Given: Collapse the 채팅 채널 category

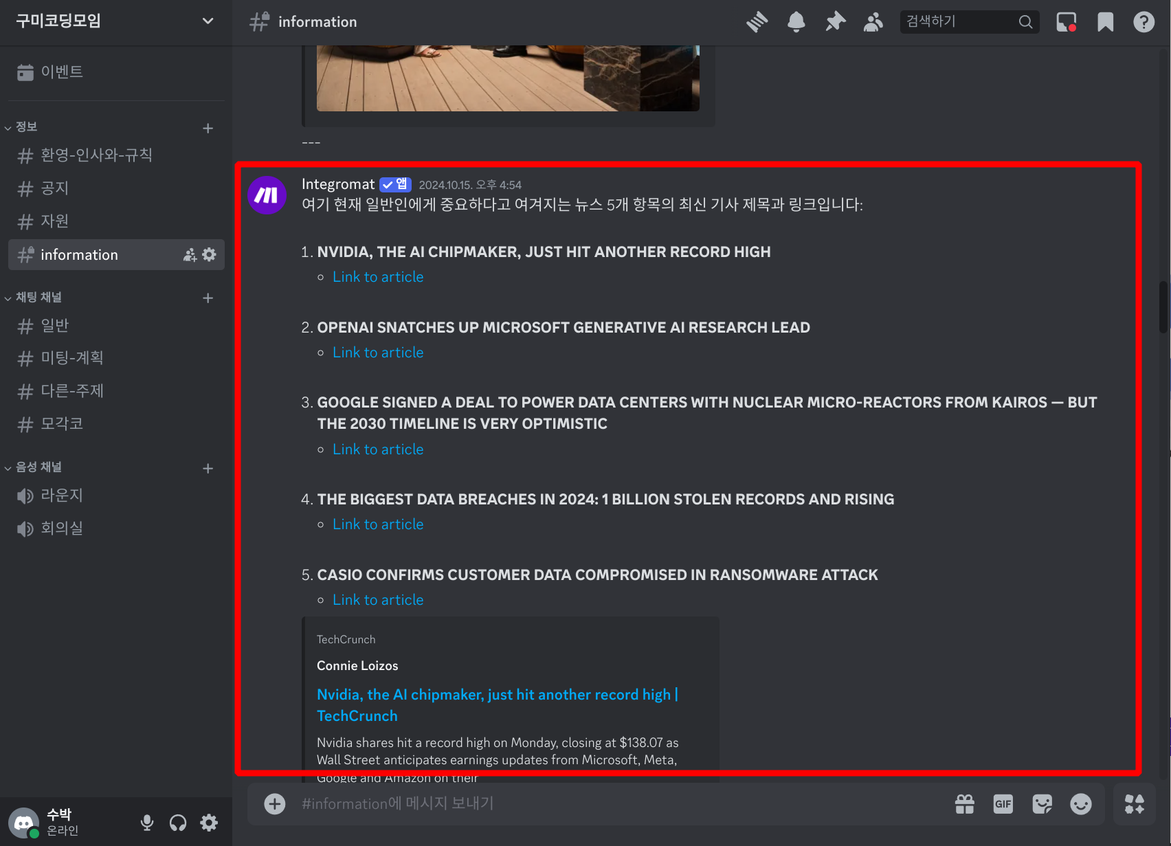Looking at the screenshot, I should coord(34,297).
